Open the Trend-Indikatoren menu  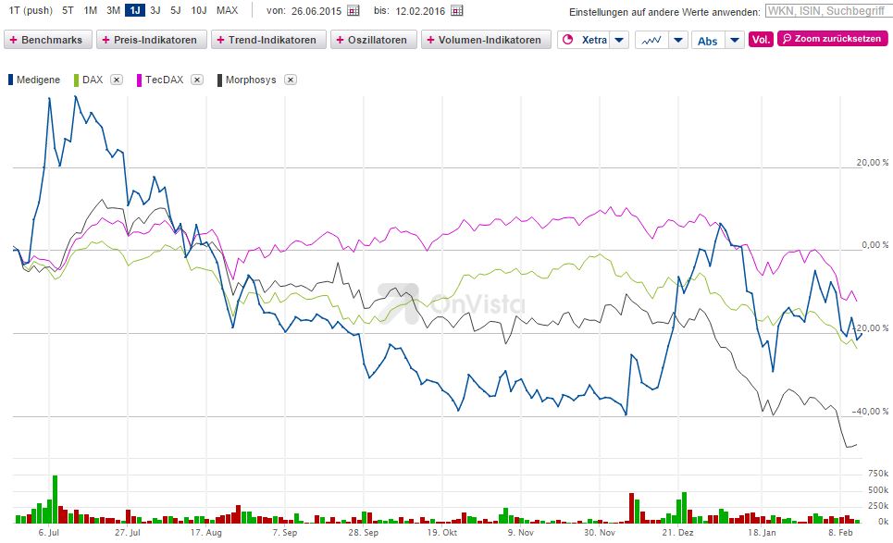coord(268,40)
